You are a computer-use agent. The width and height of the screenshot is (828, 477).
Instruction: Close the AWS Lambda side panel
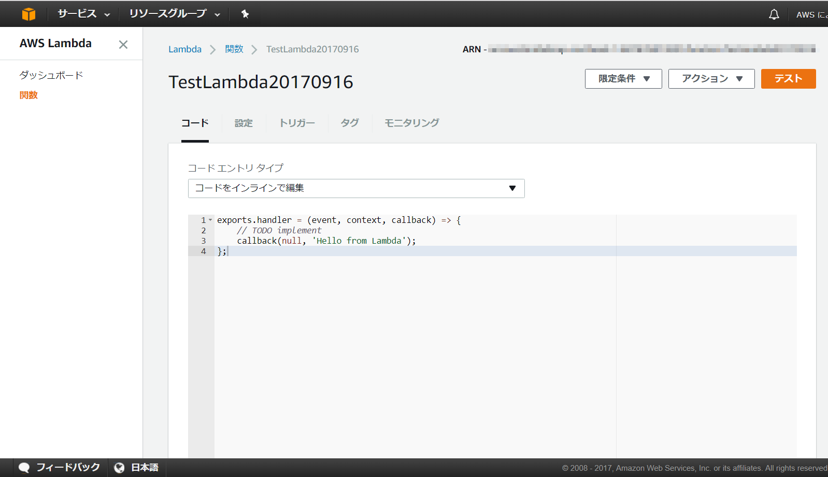point(123,45)
